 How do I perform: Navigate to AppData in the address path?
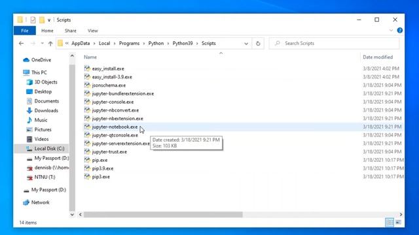81,44
